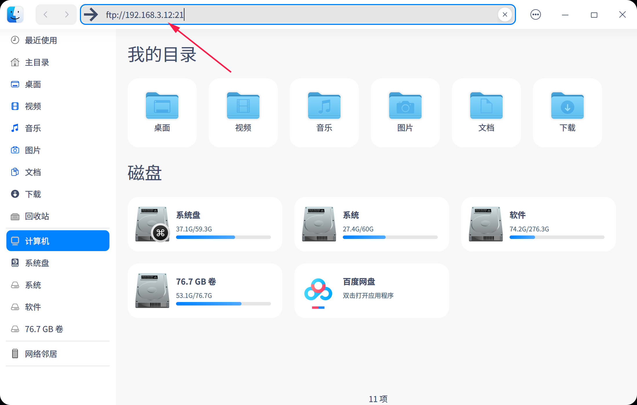
Task: Go to 主目录 in the sidebar
Action: coord(37,62)
